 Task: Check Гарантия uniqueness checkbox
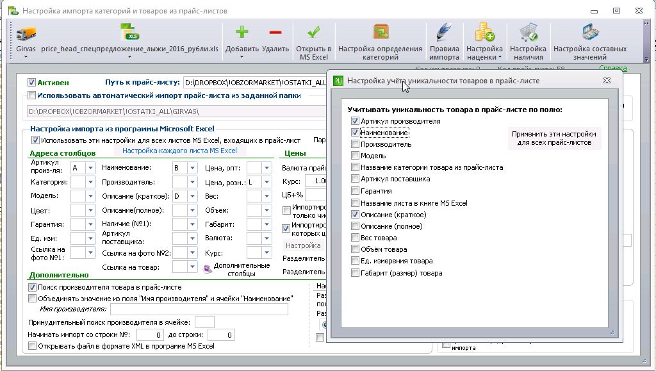click(355, 191)
